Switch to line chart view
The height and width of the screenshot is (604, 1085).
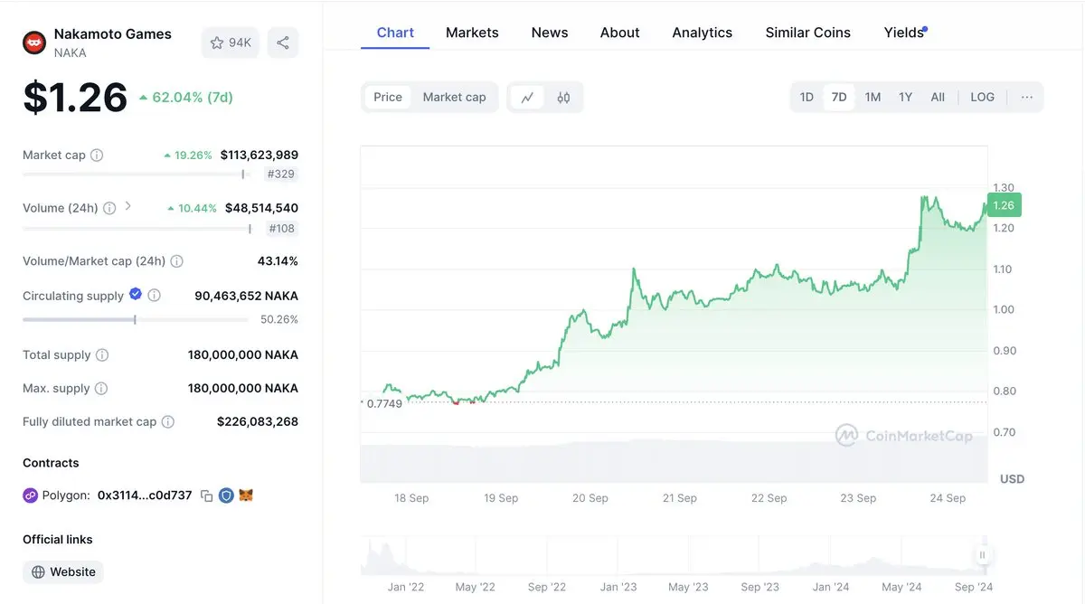527,98
